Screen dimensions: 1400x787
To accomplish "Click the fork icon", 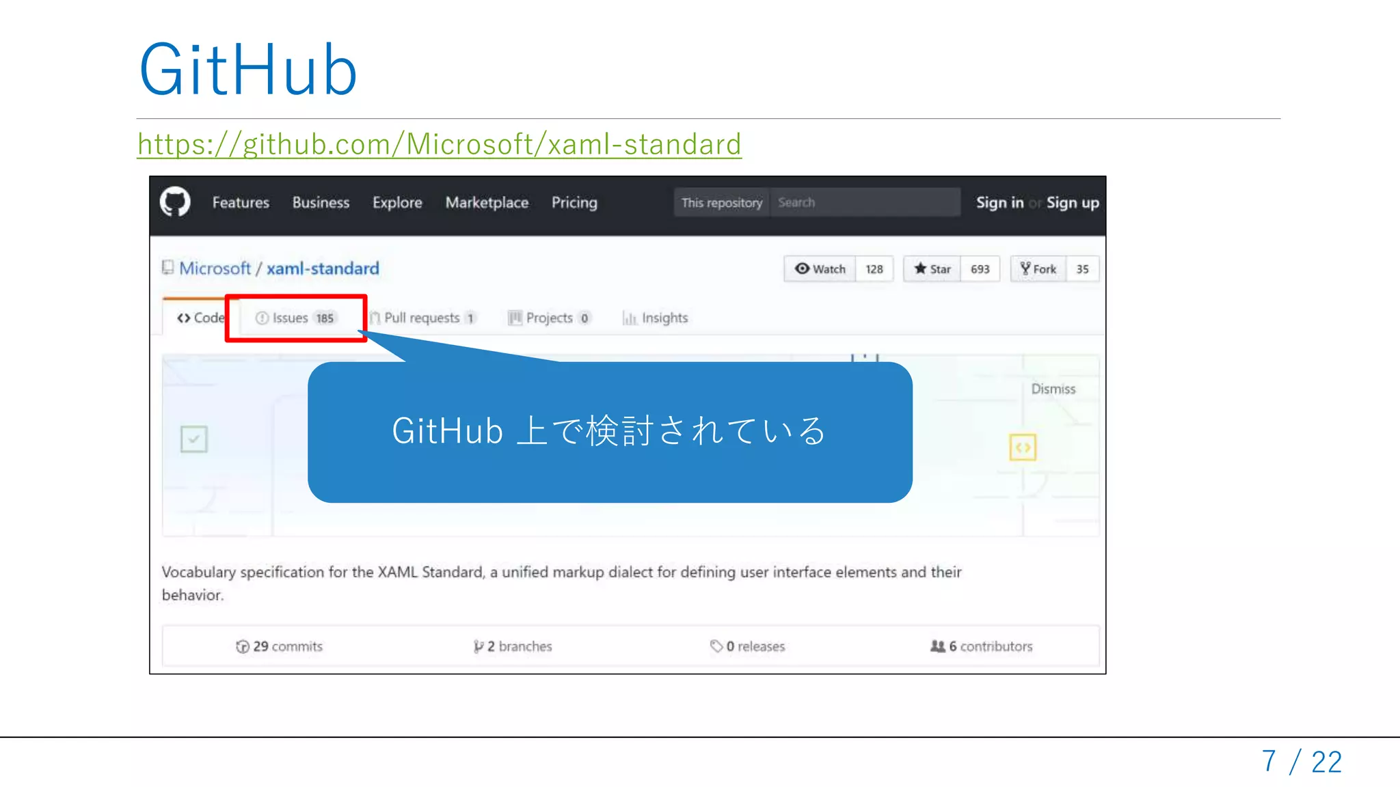I will [x=1025, y=268].
